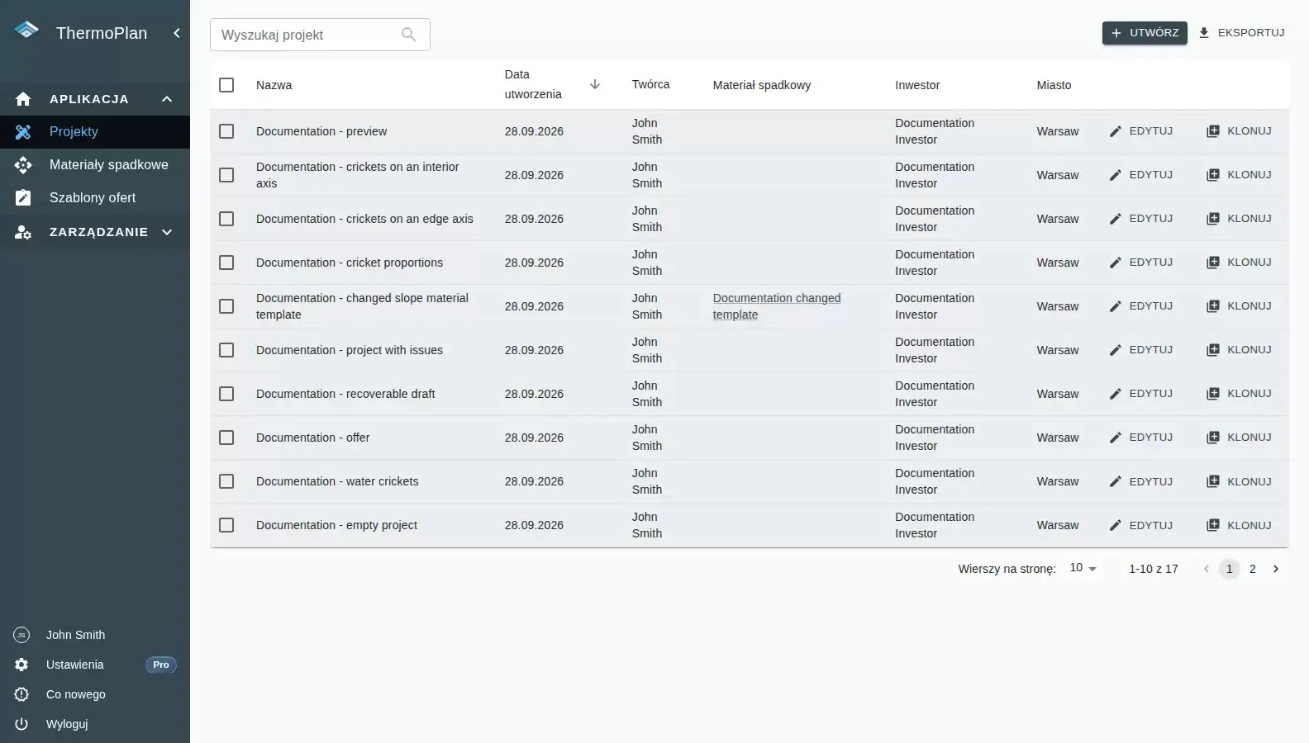This screenshot has height=743, width=1309.
Task: Open the Documentation changed template link
Action: coord(777,306)
